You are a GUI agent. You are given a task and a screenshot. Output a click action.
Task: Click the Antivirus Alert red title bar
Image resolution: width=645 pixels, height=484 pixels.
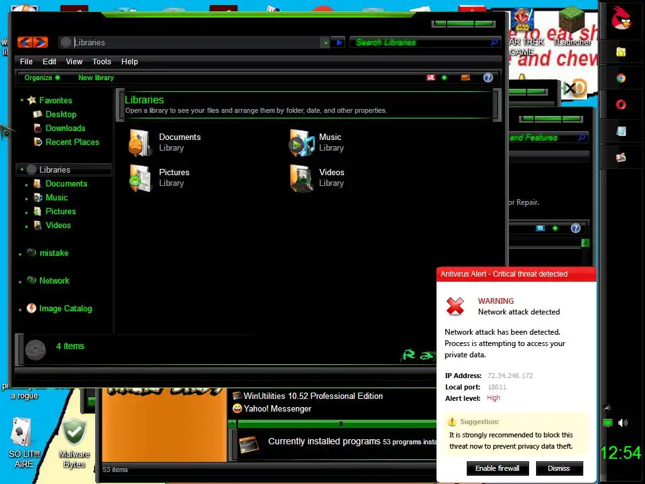click(x=517, y=274)
